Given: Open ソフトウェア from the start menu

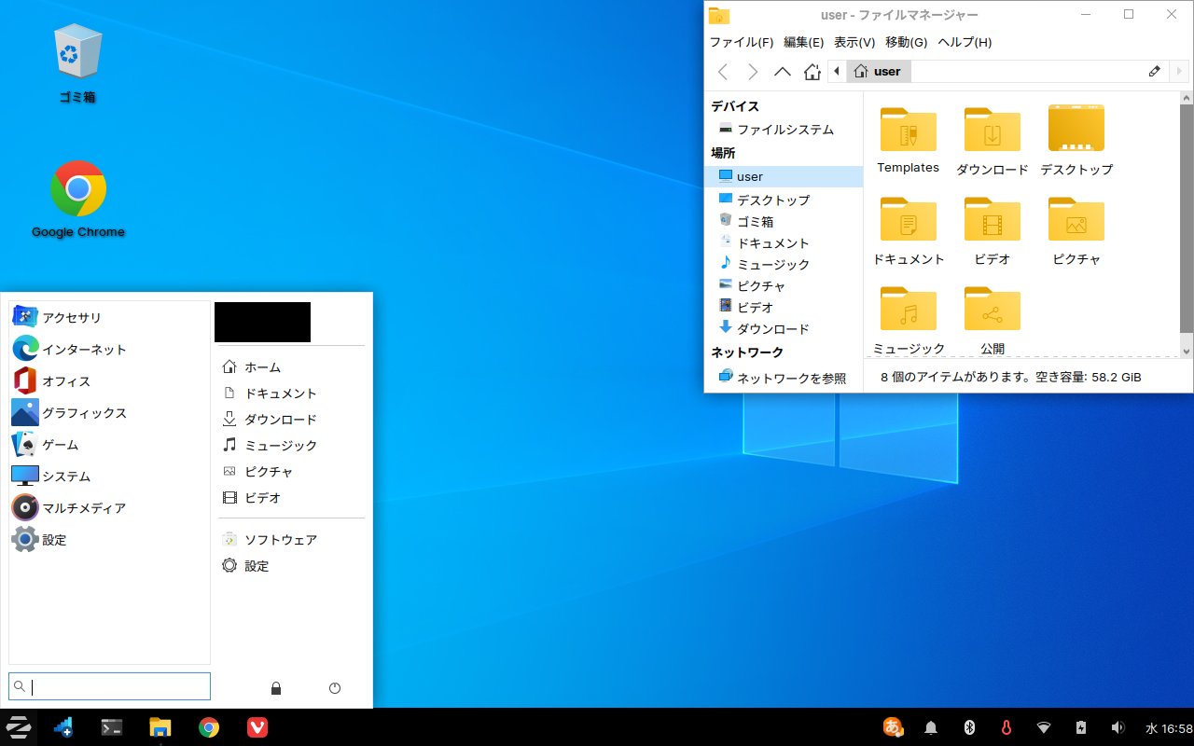Looking at the screenshot, I should pyautogui.click(x=282, y=539).
